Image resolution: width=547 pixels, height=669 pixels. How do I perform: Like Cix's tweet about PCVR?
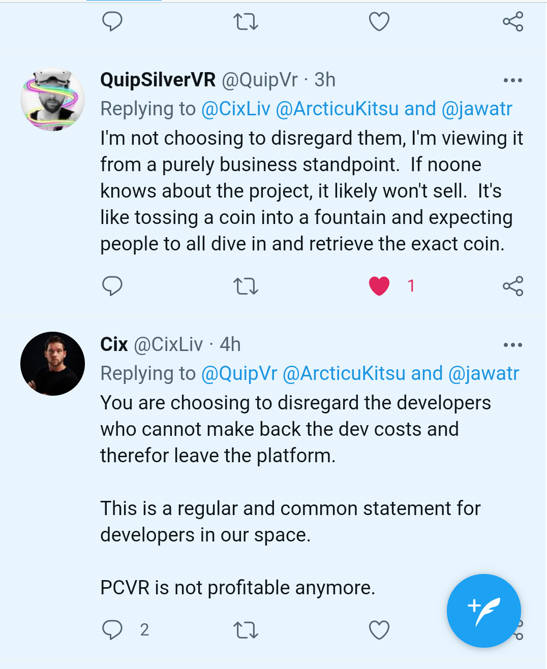[x=379, y=630]
